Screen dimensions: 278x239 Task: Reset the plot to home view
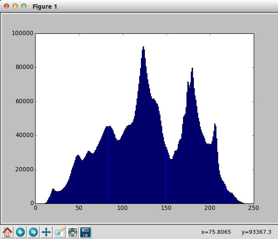click(x=7, y=232)
